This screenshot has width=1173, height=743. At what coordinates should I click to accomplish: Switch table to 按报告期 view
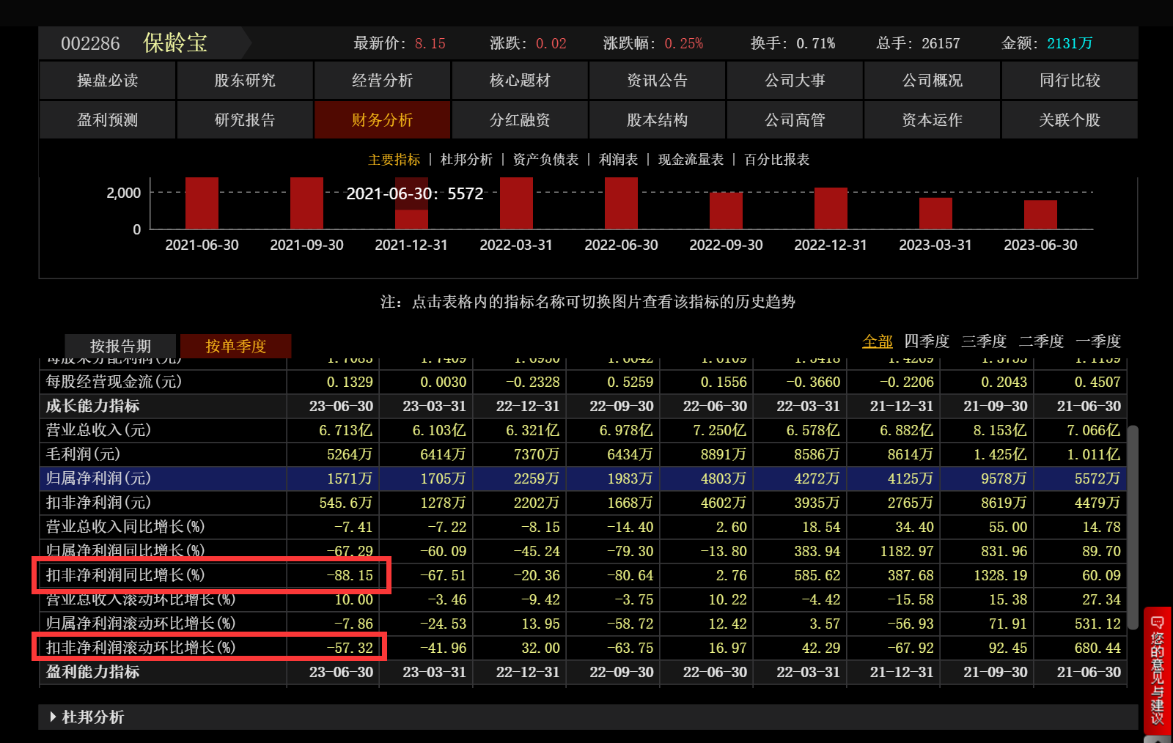click(x=120, y=346)
